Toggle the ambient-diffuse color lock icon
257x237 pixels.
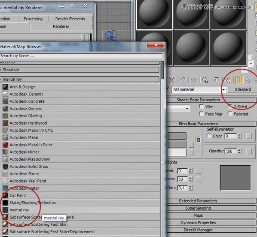point(198,140)
